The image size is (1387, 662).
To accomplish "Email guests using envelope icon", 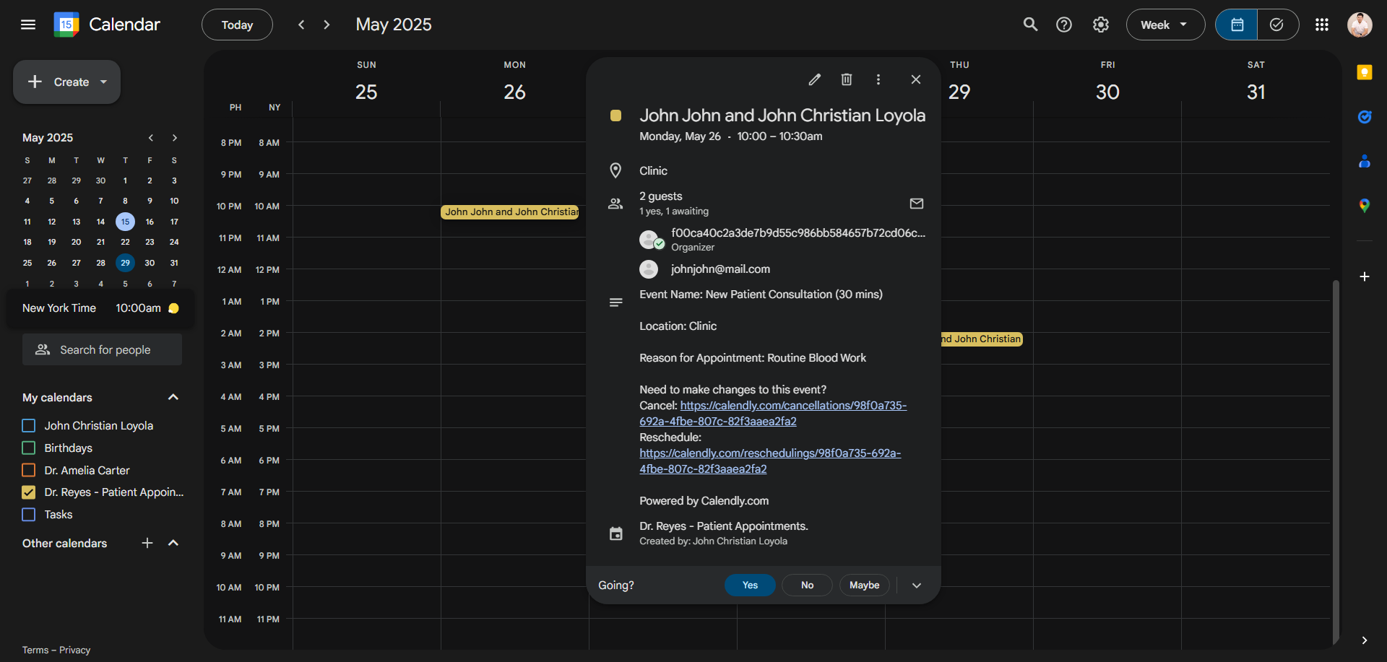I will coord(916,204).
